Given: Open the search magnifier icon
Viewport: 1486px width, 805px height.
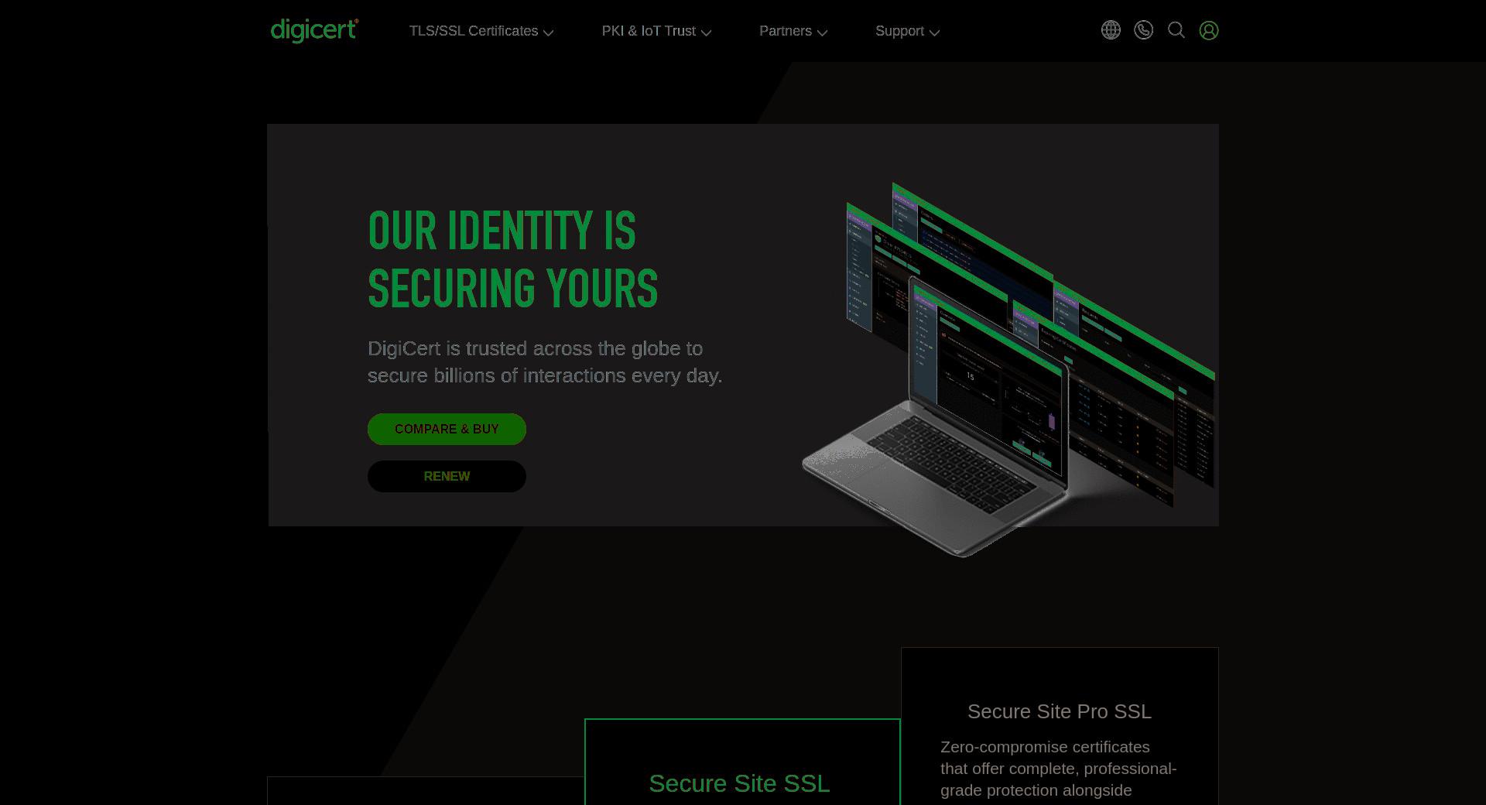Looking at the screenshot, I should pyautogui.click(x=1176, y=30).
